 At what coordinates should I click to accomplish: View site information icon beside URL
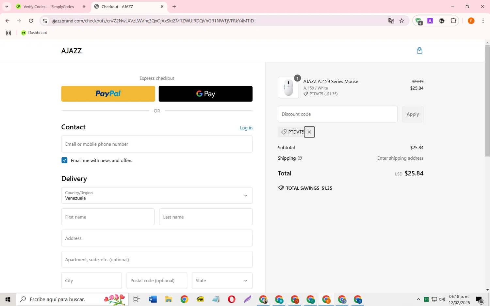[45, 21]
